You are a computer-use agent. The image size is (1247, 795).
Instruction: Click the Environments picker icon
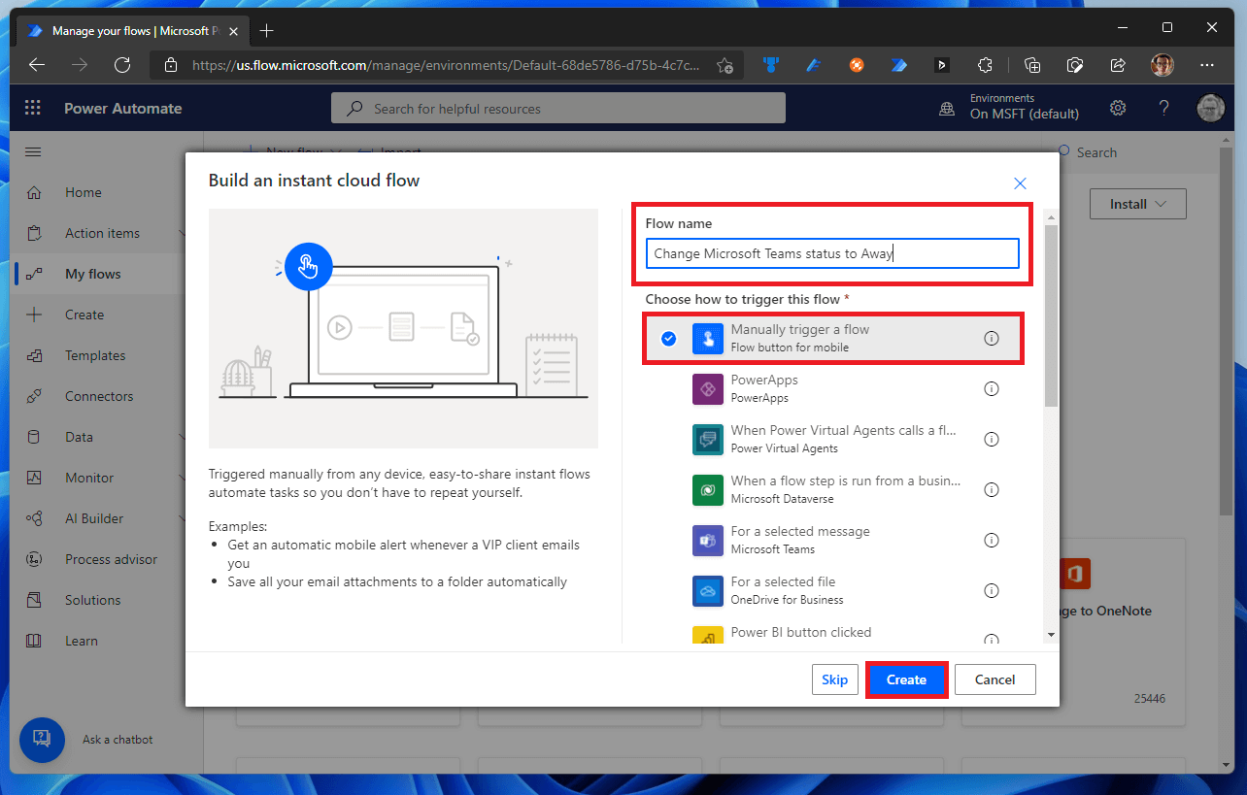[x=946, y=109]
